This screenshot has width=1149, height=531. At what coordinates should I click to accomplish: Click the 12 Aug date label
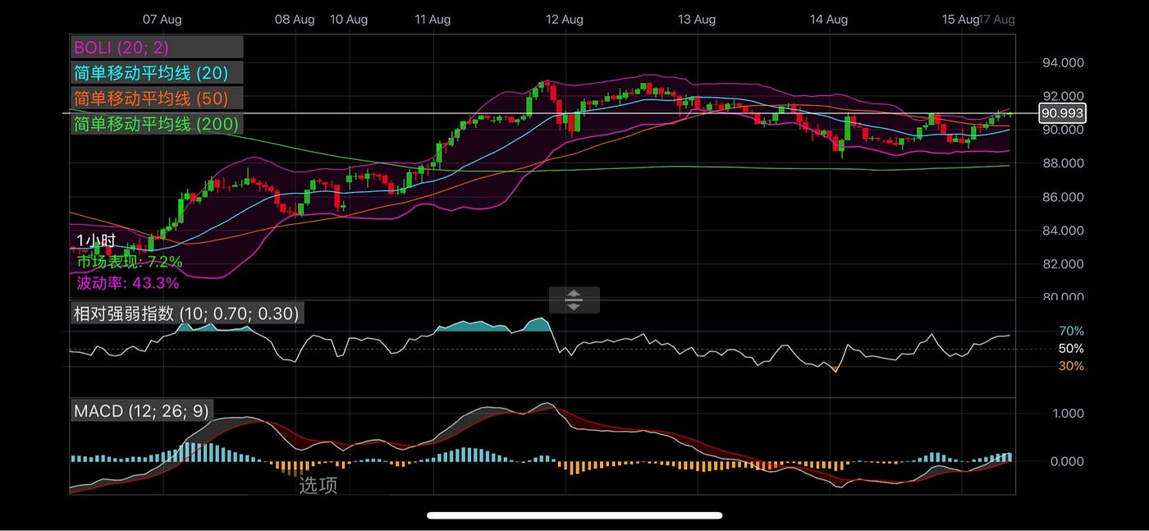(x=564, y=19)
